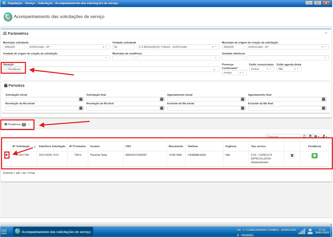Open Presença Confirmada dropdown
333x237 pixels.
pyautogui.click(x=243, y=73)
